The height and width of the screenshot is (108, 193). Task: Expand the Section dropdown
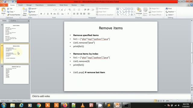[33, 15]
